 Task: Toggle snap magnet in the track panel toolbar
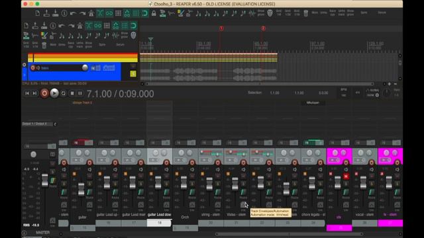[x=133, y=26]
